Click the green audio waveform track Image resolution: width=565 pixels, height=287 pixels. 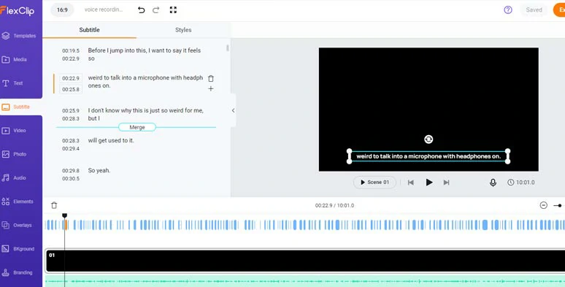coord(305,281)
